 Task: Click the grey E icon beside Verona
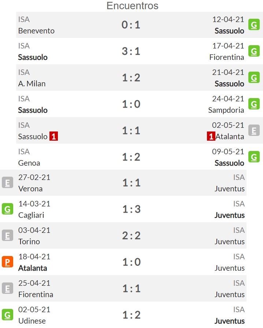[7, 183]
